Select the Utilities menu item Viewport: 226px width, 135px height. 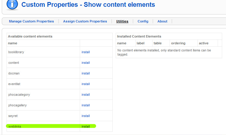[122, 21]
